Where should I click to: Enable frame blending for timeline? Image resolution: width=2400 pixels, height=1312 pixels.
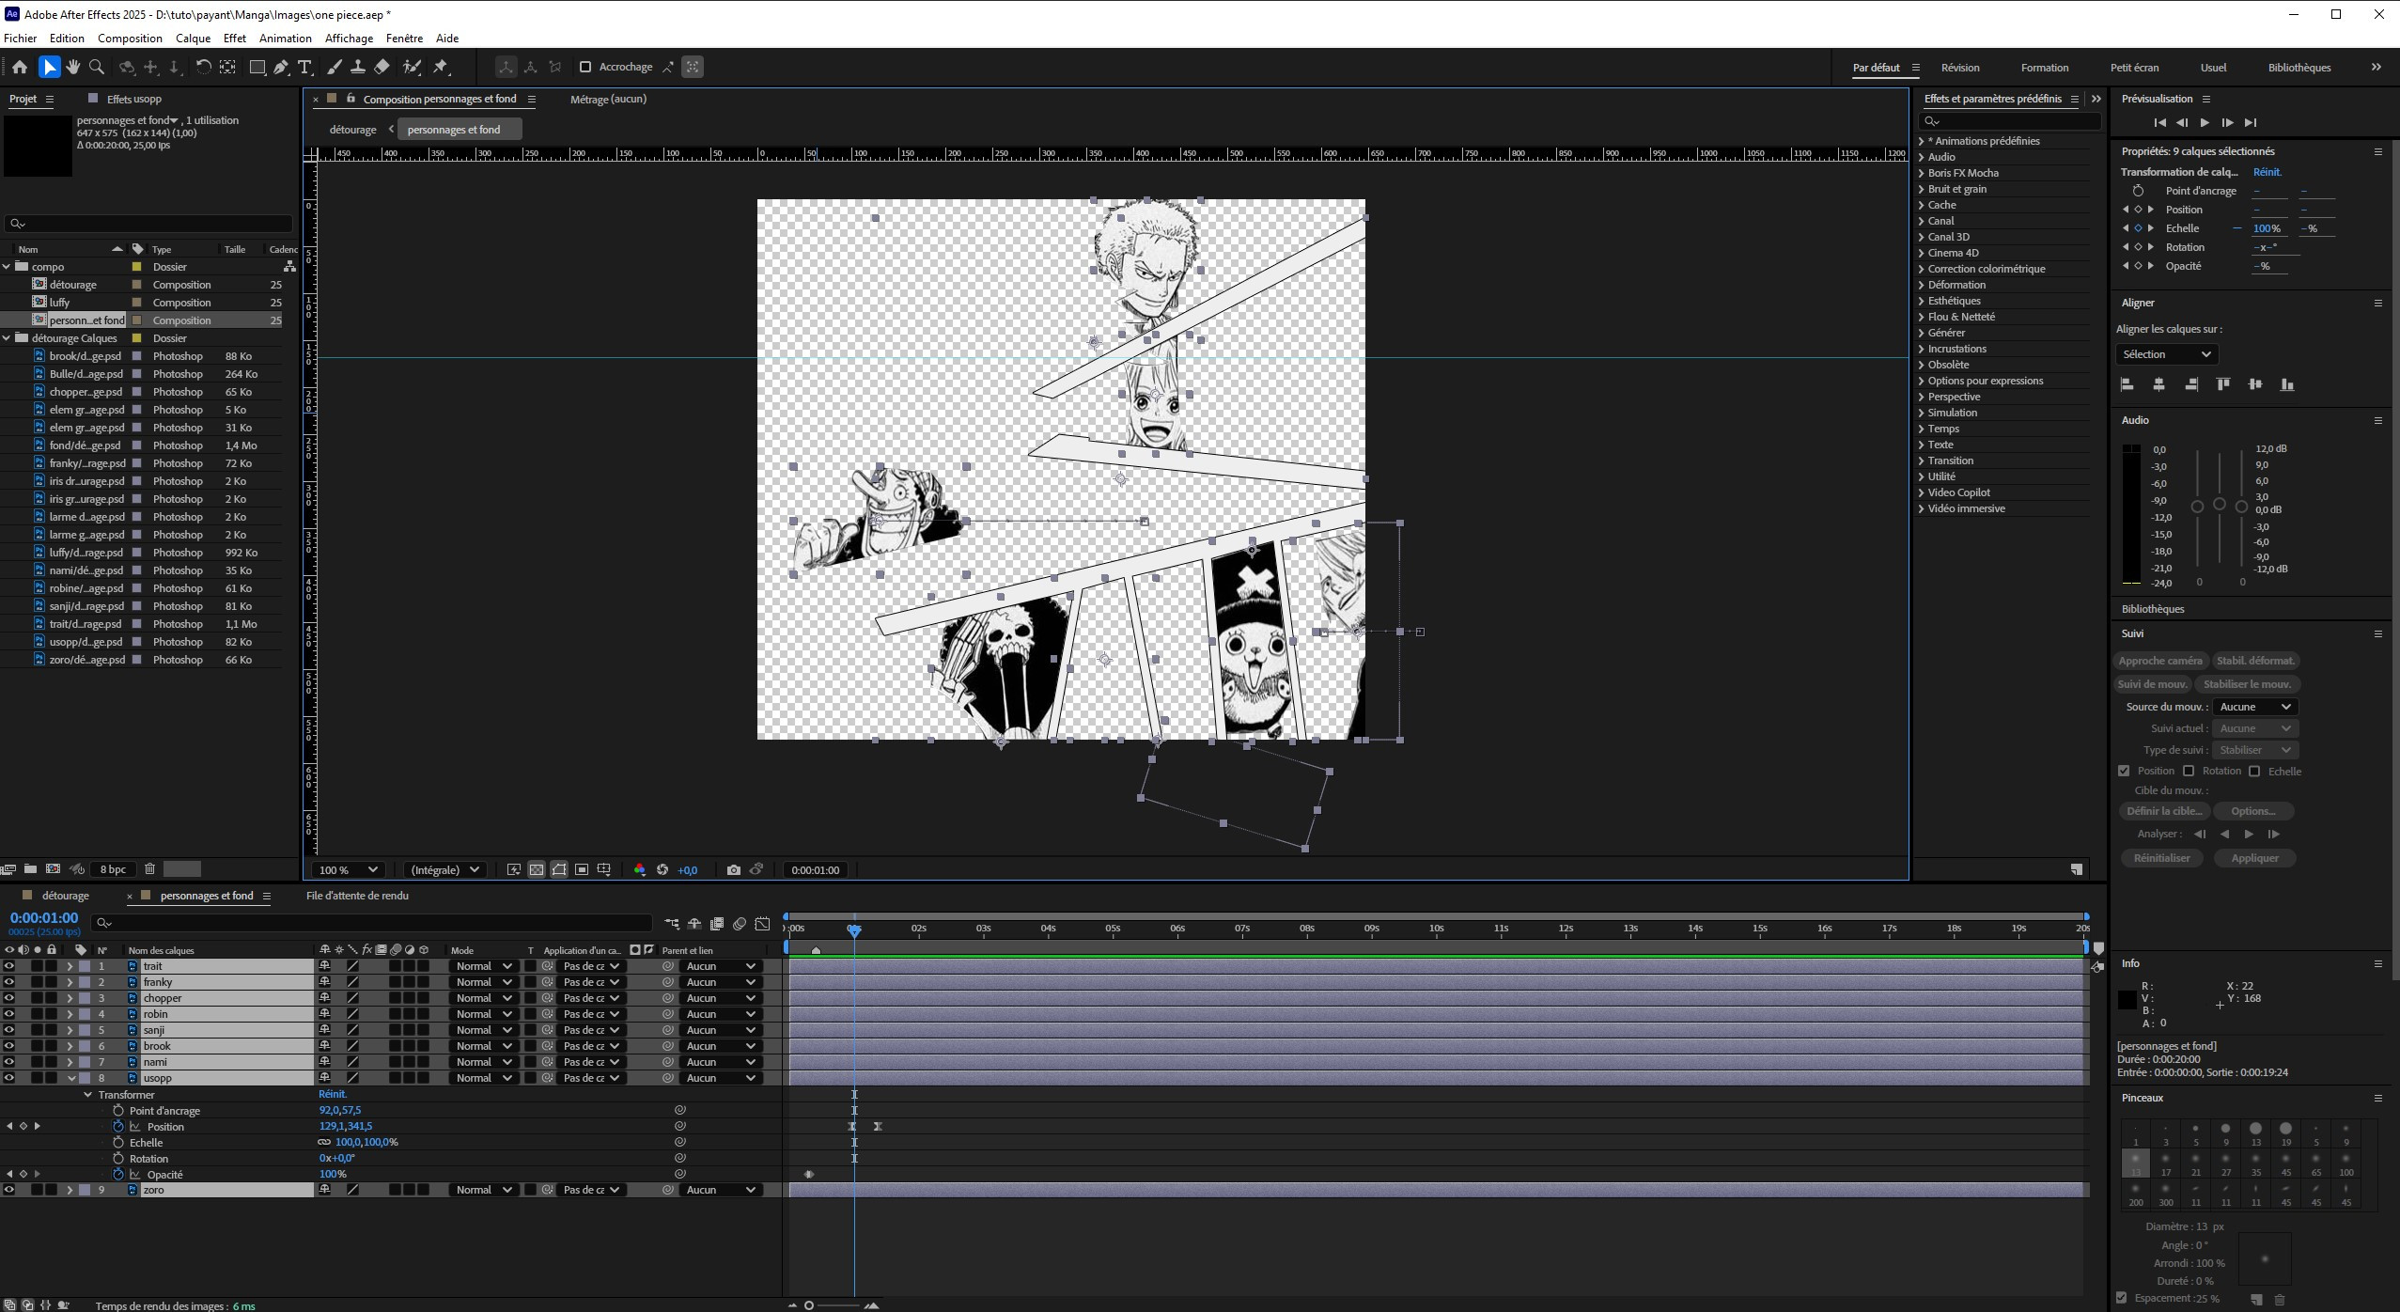pos(717,924)
